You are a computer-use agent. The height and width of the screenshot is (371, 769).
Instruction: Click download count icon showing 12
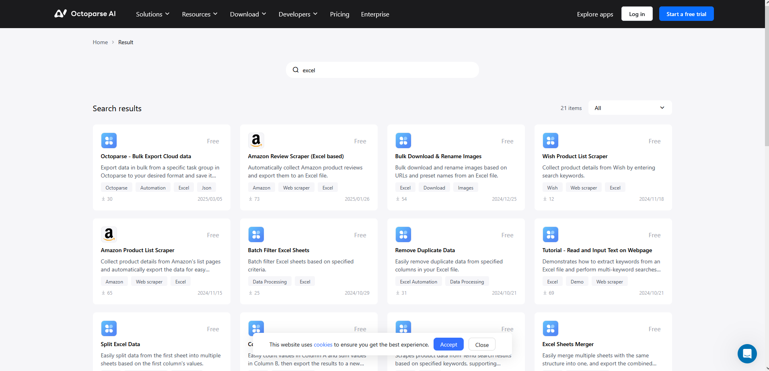545,199
